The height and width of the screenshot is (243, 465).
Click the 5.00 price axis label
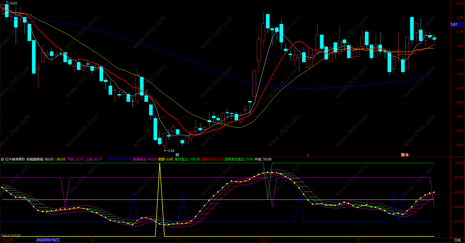(x=459, y=74)
